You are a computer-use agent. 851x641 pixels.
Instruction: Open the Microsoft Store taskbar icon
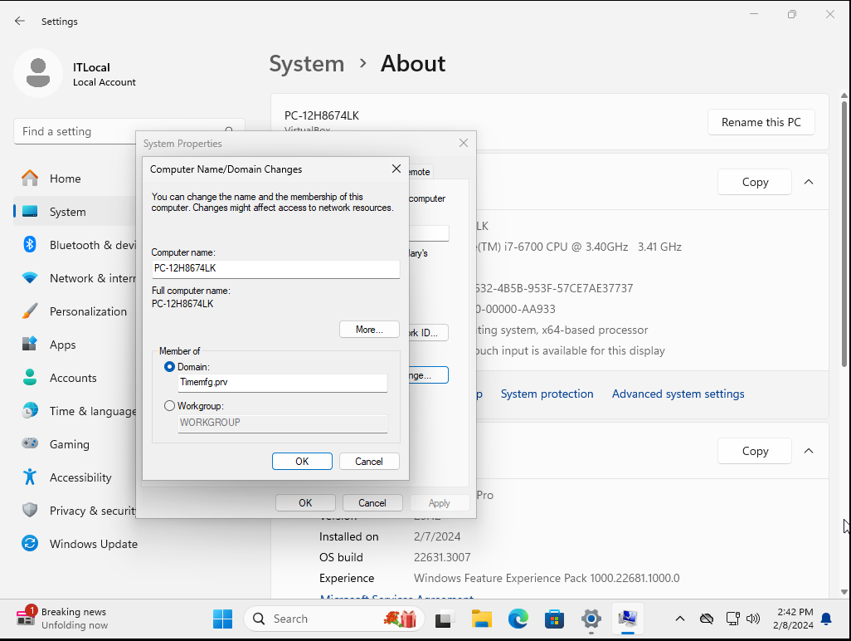pyautogui.click(x=554, y=619)
